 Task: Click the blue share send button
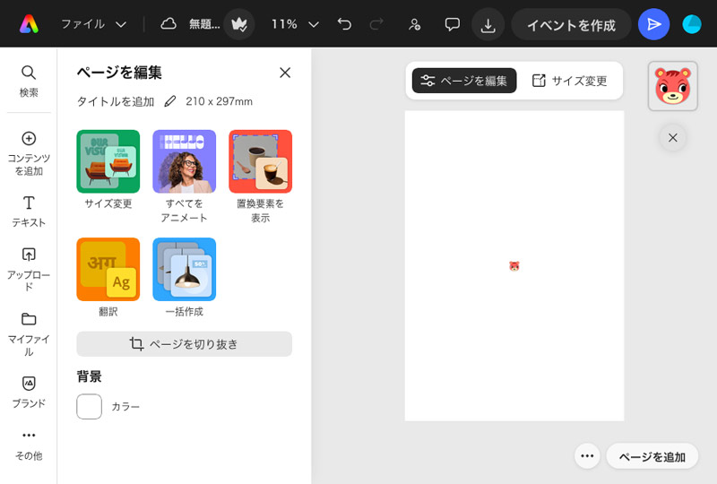tap(653, 24)
